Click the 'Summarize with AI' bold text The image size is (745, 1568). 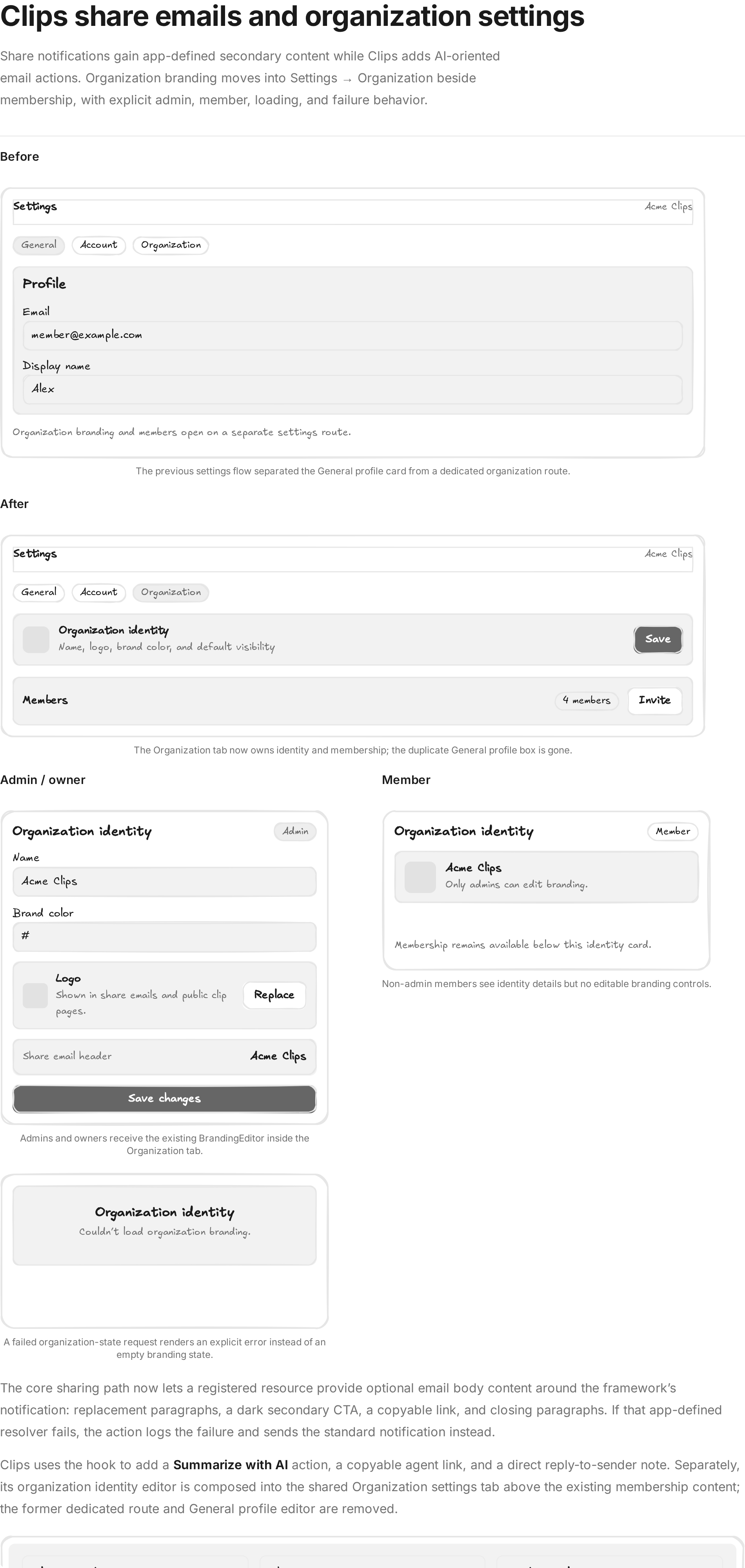pyautogui.click(x=230, y=1465)
